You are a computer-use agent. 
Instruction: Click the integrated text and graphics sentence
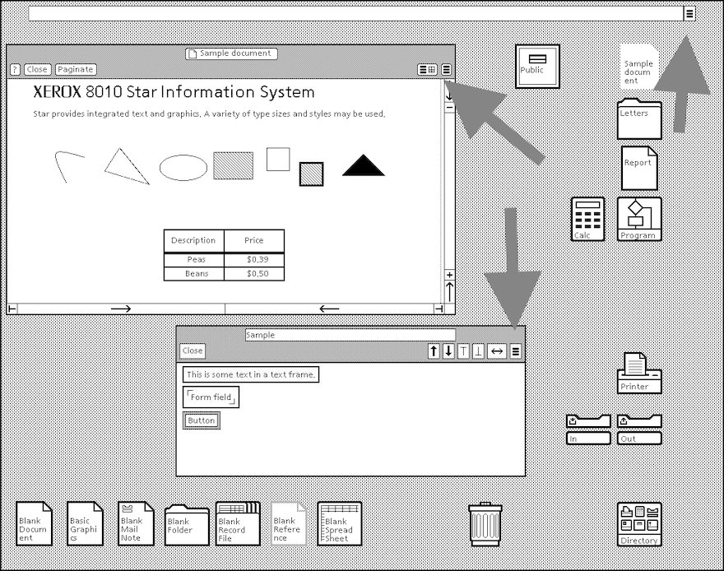click(209, 114)
